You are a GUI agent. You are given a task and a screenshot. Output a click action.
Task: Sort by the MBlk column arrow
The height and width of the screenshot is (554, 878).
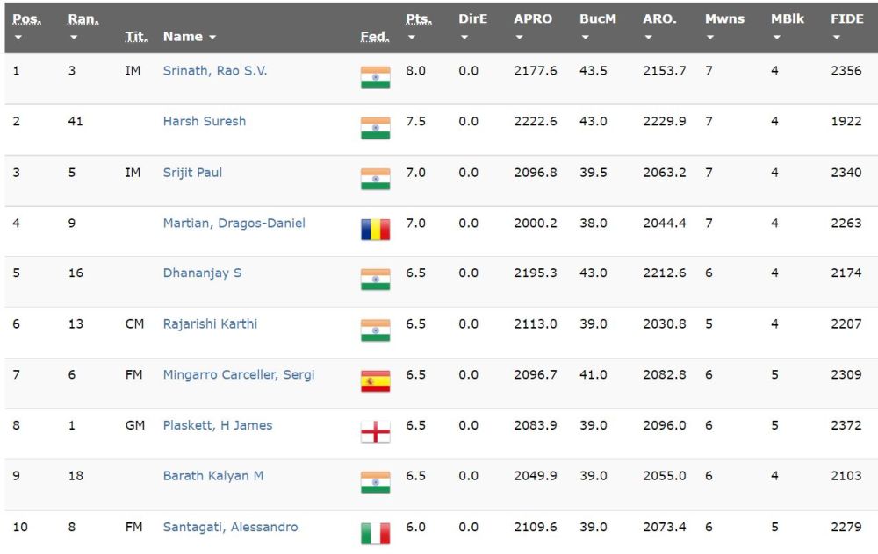(x=776, y=38)
